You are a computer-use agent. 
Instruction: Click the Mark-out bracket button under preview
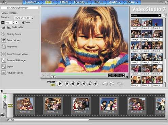[x=48, y=76]
